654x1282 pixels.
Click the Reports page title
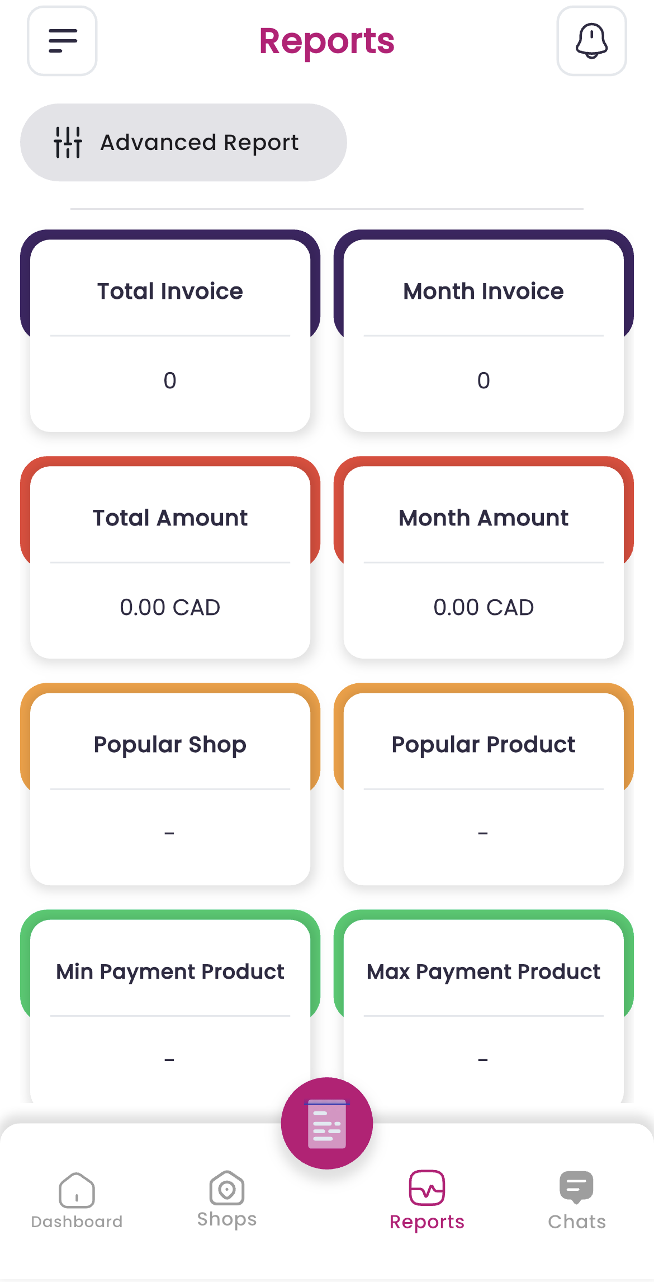click(x=327, y=41)
